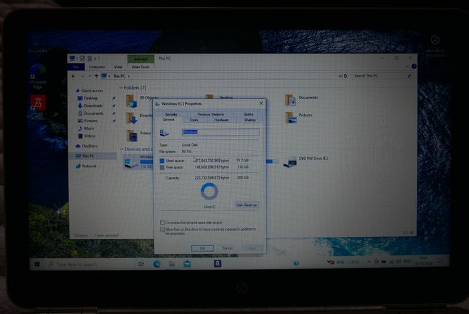469x314 pixels.
Task: Open the recent locations dropdown arrow
Action: click(90, 76)
